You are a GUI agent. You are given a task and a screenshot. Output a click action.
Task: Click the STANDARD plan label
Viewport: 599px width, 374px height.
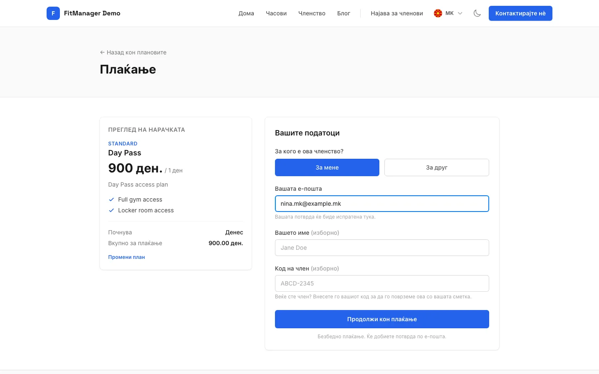(123, 144)
